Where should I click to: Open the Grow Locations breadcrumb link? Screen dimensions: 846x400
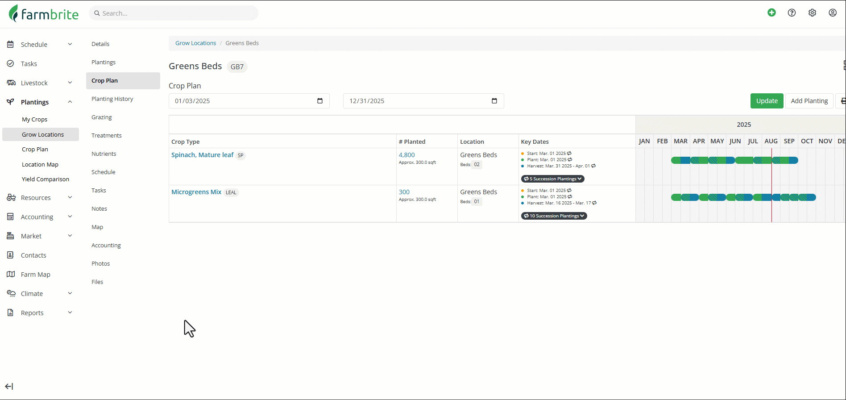[195, 43]
